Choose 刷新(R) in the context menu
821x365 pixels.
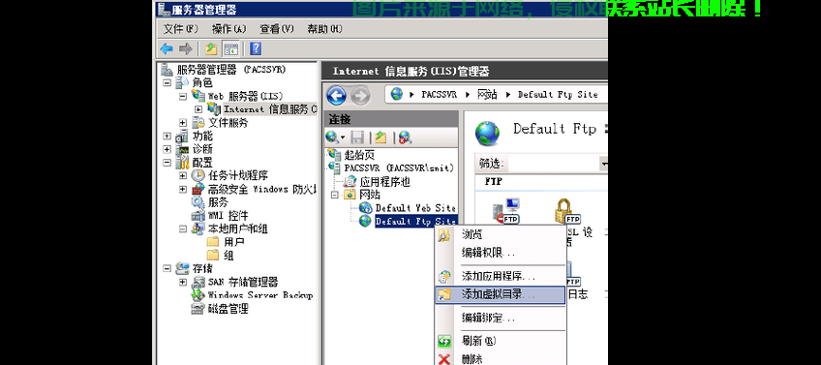(502, 342)
